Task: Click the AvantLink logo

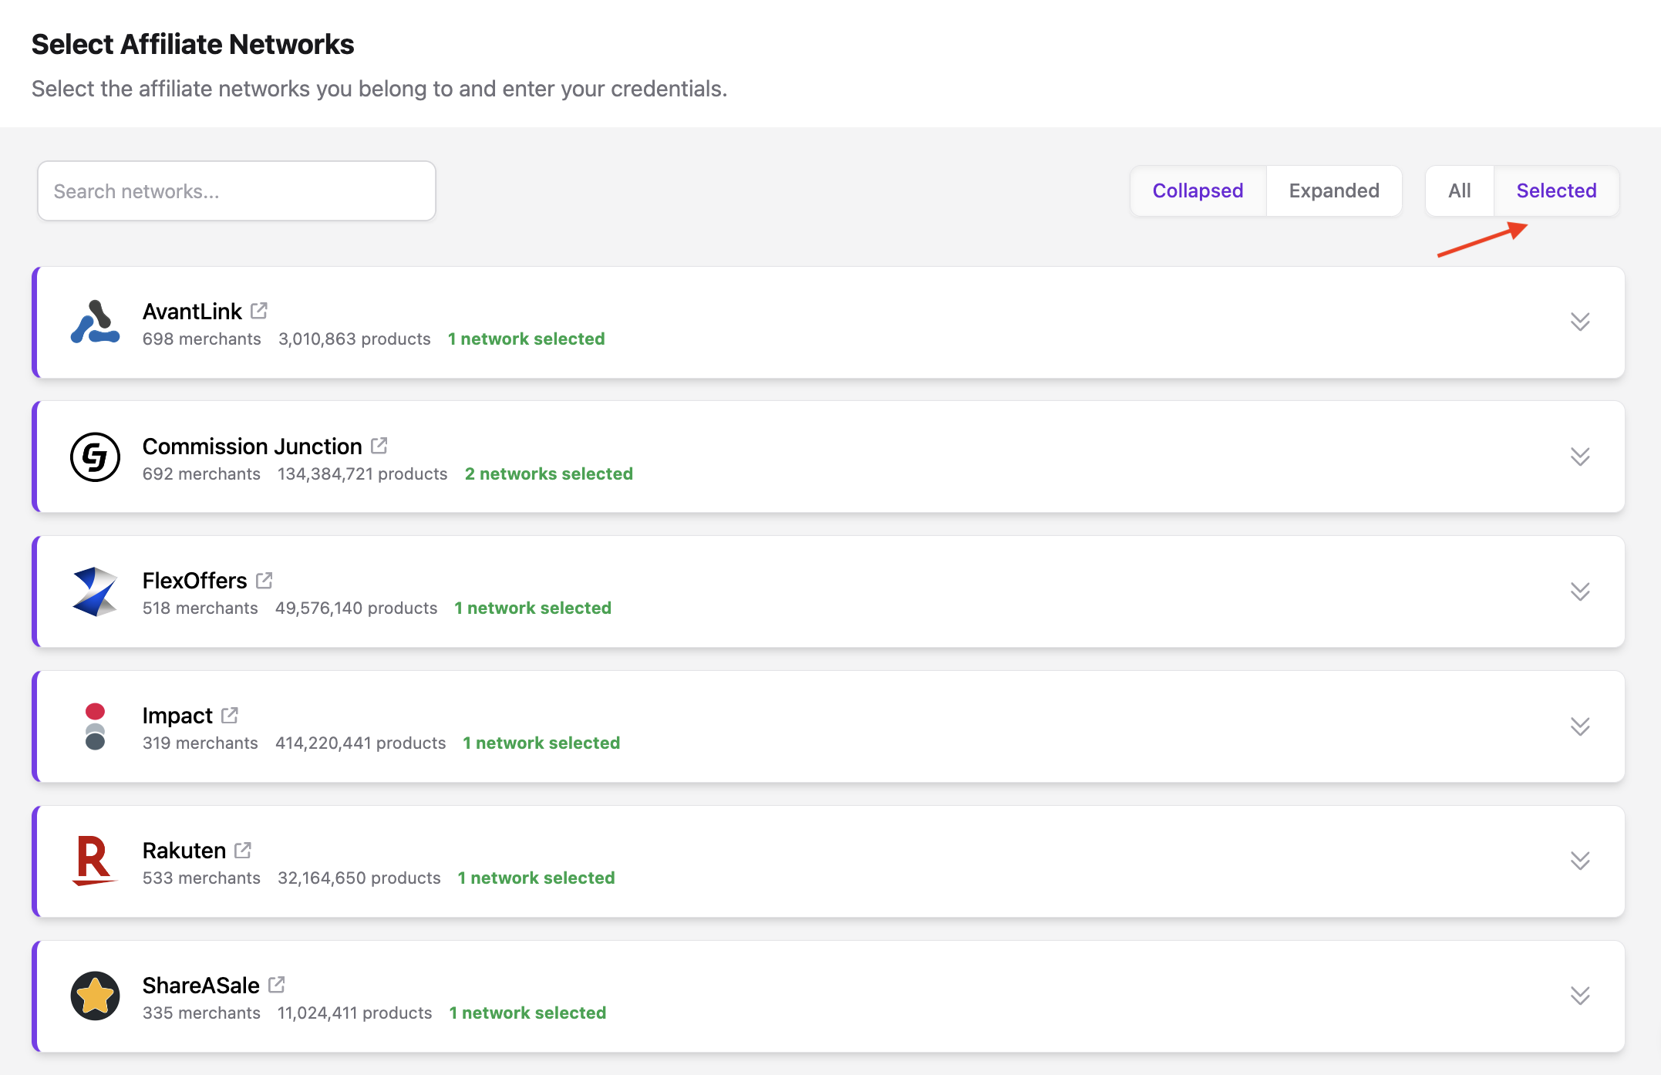Action: (95, 322)
